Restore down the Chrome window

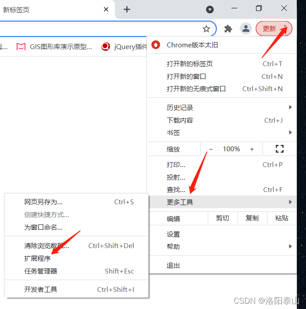pos(259,8)
